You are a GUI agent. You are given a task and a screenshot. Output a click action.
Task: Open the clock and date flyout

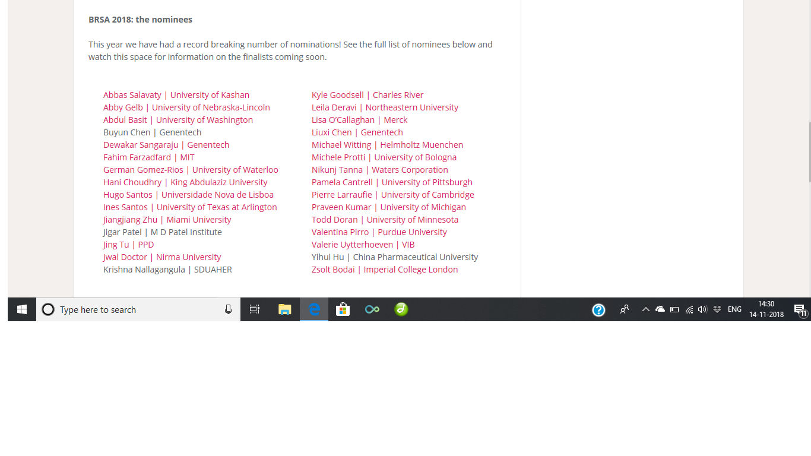pos(766,309)
